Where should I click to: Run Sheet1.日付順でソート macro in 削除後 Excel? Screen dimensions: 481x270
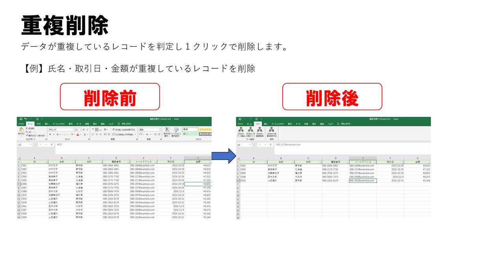[250, 132]
